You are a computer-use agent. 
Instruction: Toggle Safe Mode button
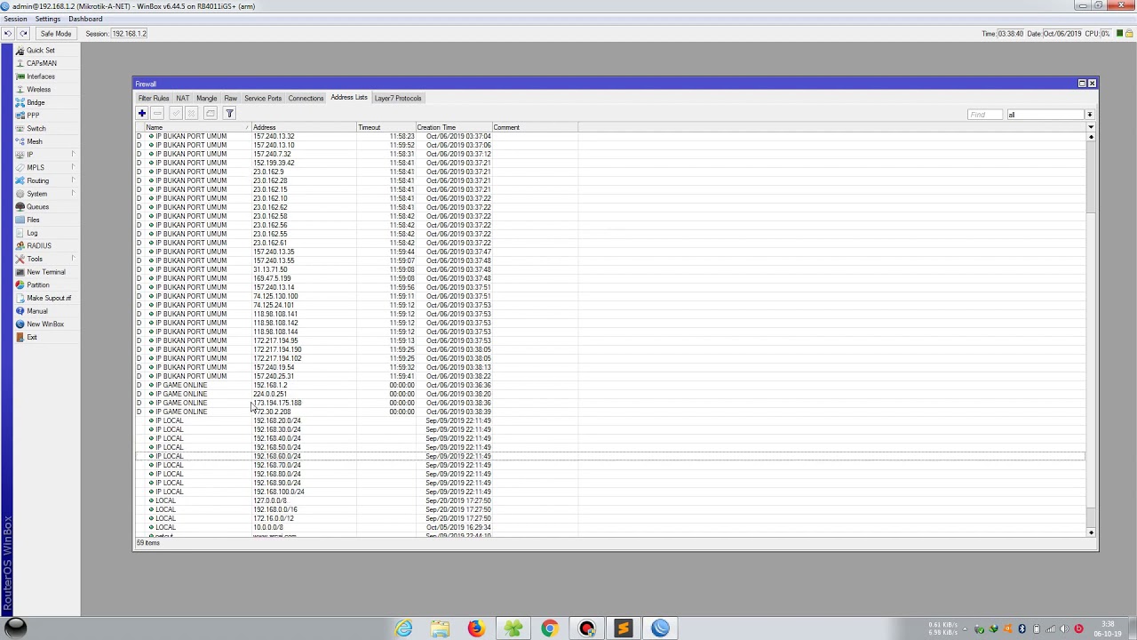pos(55,34)
